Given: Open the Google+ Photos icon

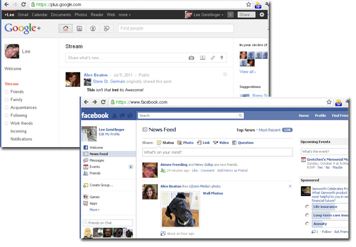Looking at the screenshot, I should tap(79, 28).
